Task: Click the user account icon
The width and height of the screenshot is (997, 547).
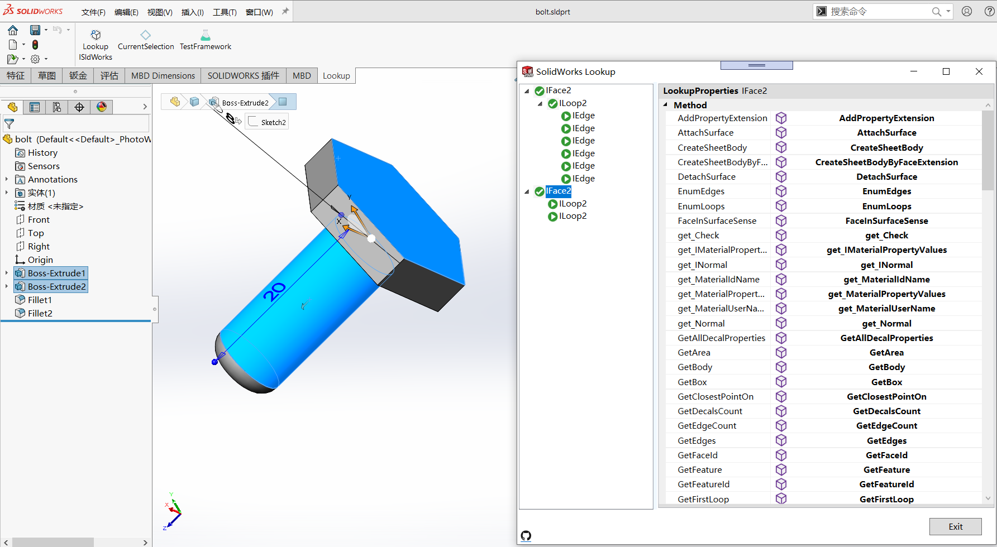Action: 967,11
